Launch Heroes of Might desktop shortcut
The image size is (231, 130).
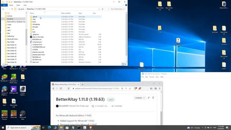[x=4, y=91]
